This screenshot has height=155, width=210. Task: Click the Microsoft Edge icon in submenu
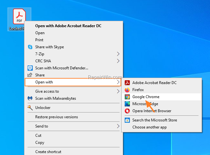point(127,104)
